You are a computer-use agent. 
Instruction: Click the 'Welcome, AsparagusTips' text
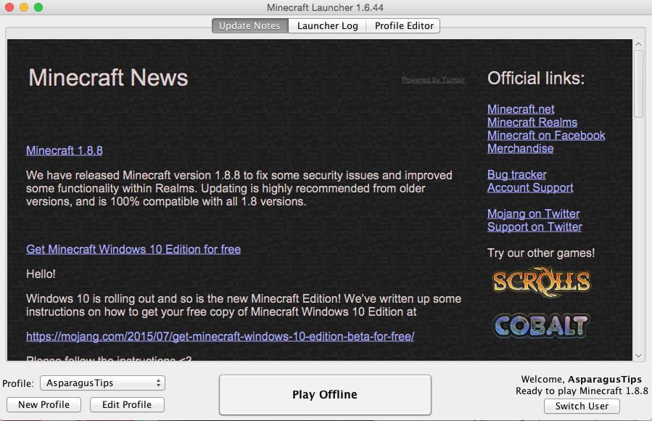[x=582, y=380]
